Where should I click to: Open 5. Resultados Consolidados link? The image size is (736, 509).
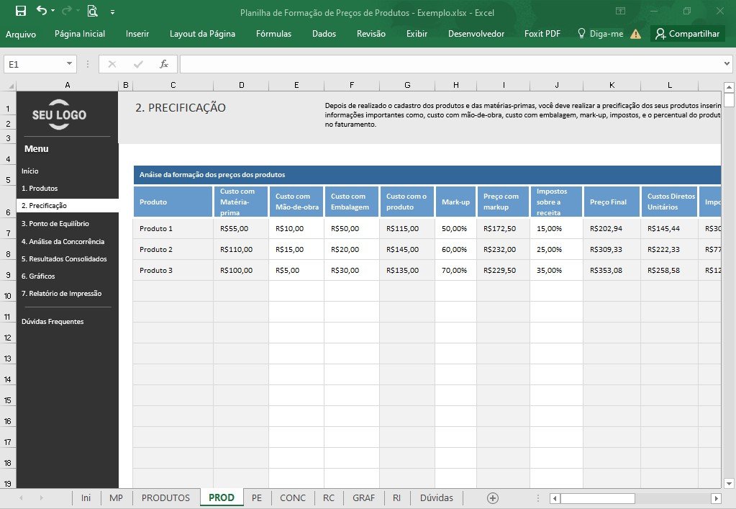tap(64, 258)
